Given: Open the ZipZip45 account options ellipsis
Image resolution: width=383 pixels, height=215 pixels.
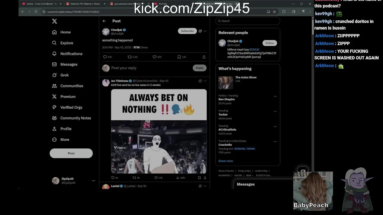Looking at the screenshot, I should click(93, 181).
